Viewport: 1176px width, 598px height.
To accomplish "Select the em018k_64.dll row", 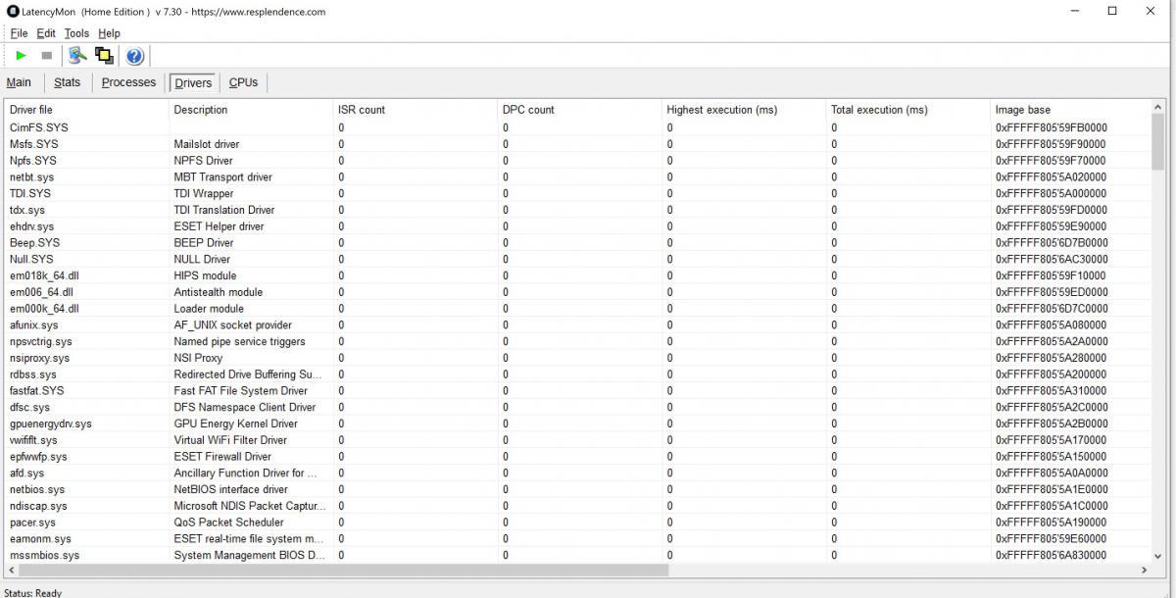I will coord(578,275).
